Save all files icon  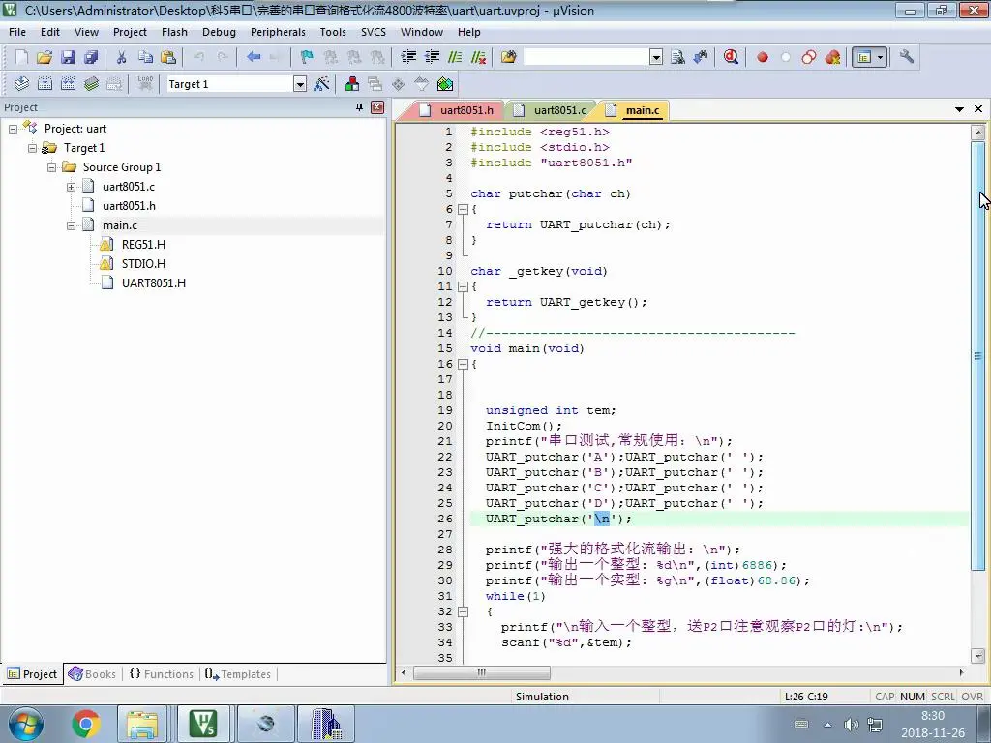[x=91, y=57]
